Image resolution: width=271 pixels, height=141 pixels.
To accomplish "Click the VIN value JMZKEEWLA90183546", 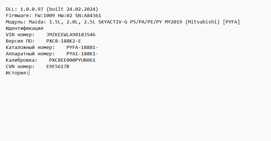I will [x=71, y=35].
